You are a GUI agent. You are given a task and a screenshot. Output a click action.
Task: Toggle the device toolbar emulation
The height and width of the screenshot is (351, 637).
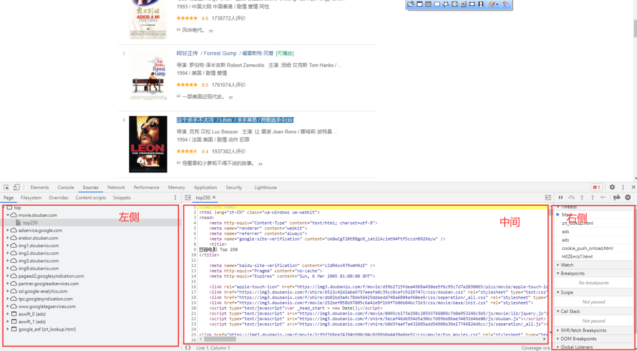coord(16,187)
